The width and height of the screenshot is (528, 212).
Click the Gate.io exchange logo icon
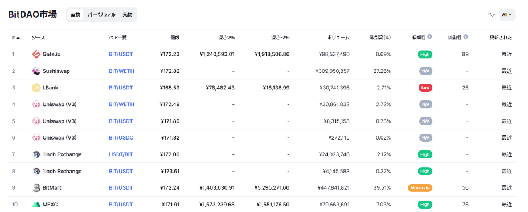point(36,54)
